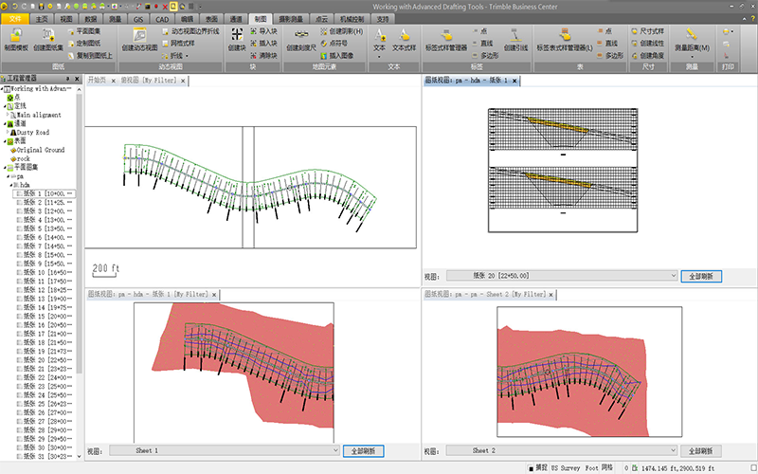Activate the 开始页 start page tab

(x=97, y=81)
